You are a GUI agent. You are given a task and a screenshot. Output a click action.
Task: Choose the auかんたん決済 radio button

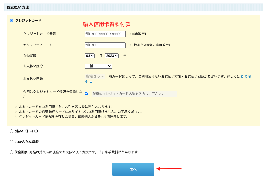11,142
